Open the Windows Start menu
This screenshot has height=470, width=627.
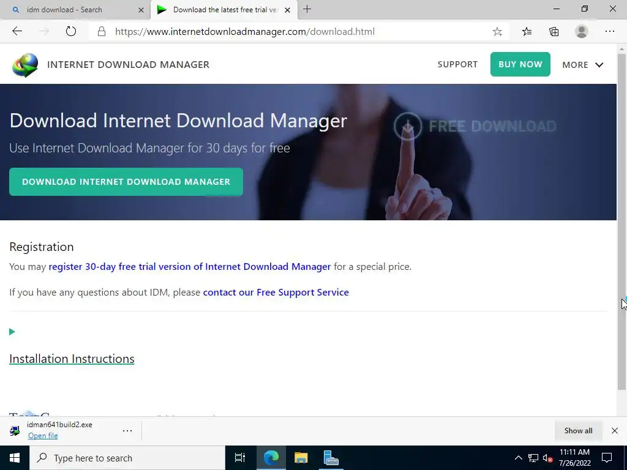[x=15, y=458]
